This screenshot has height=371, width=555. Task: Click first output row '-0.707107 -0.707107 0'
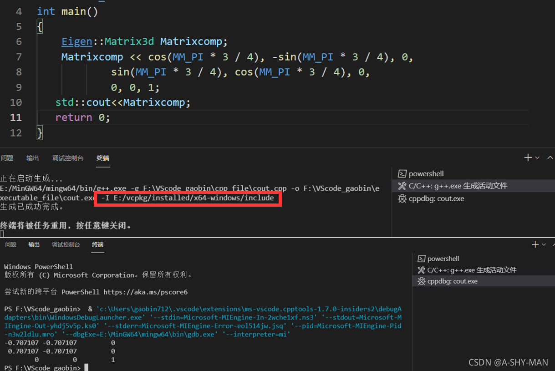(60, 343)
